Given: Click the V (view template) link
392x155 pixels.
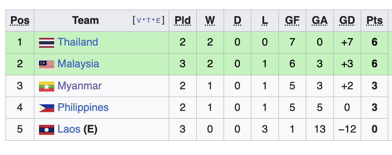Looking at the screenshot, I should 139,21.
